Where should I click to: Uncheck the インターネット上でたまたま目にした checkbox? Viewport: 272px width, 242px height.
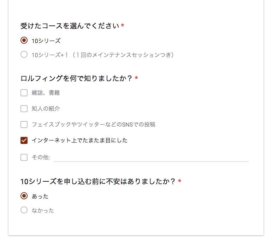pos(24,140)
